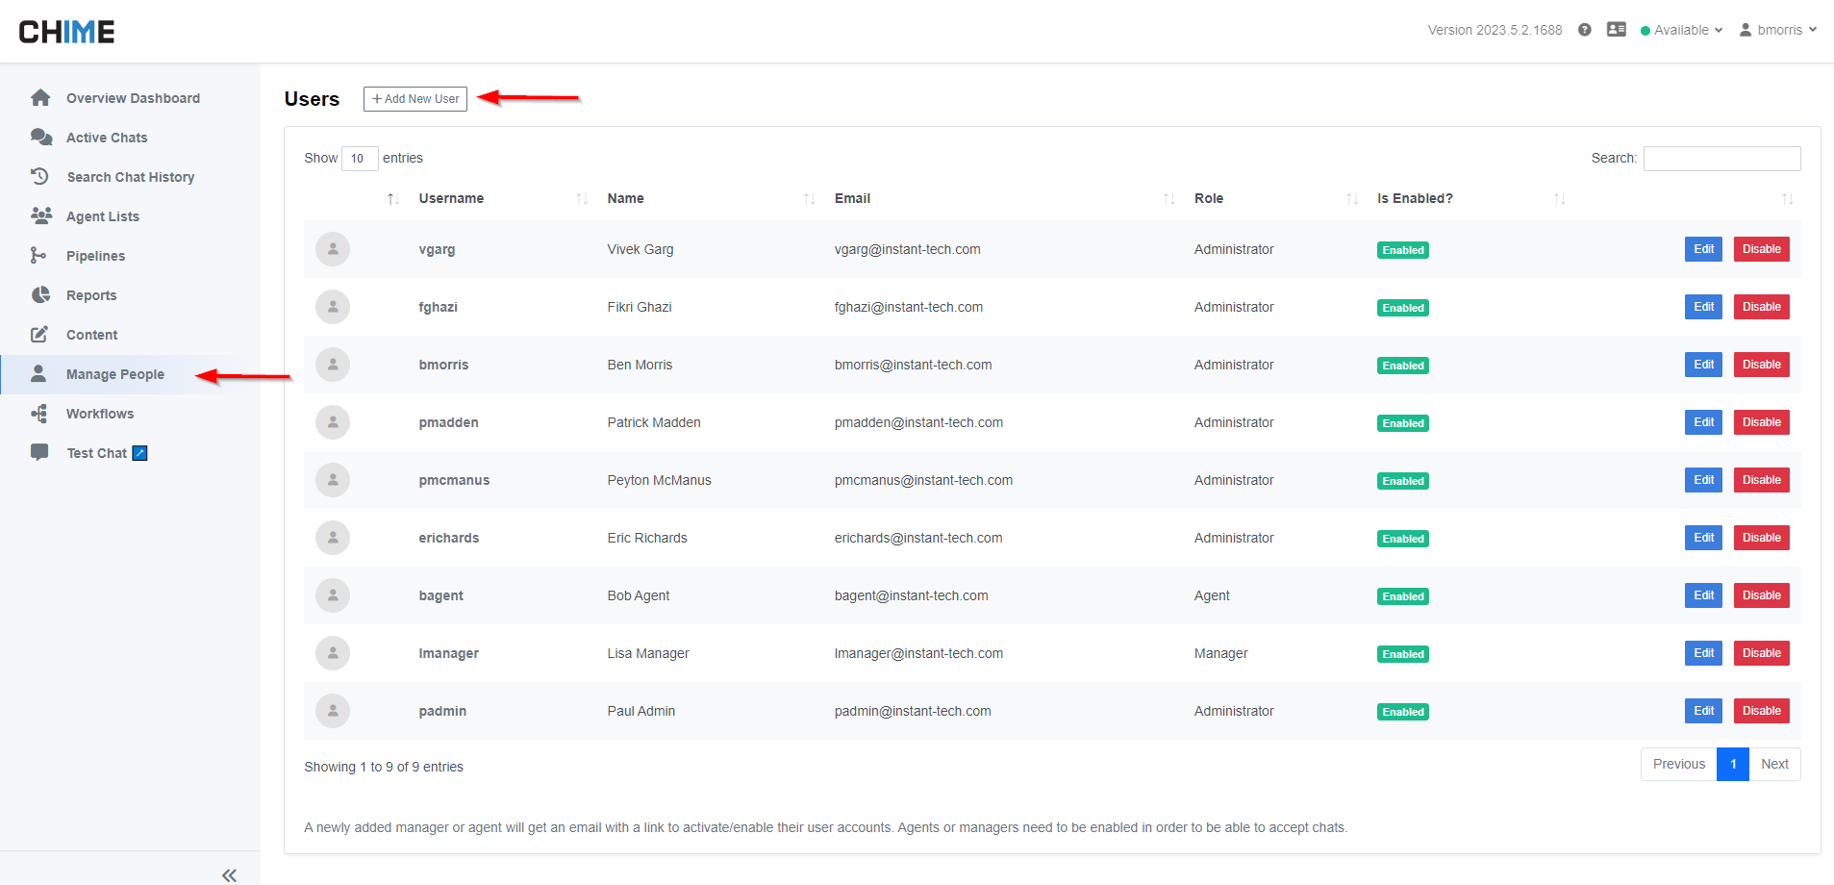Sort the table by Username column
This screenshot has height=885, width=1834.
pos(451,198)
